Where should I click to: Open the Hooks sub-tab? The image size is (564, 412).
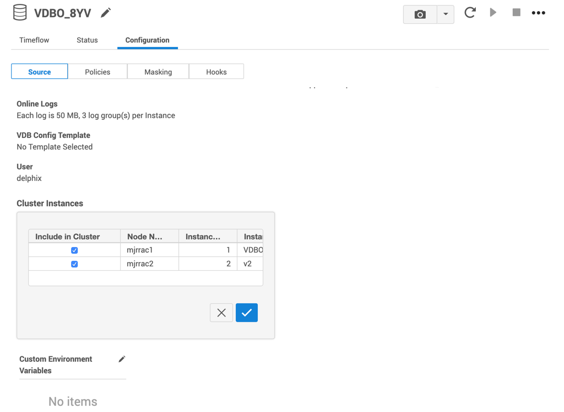216,72
